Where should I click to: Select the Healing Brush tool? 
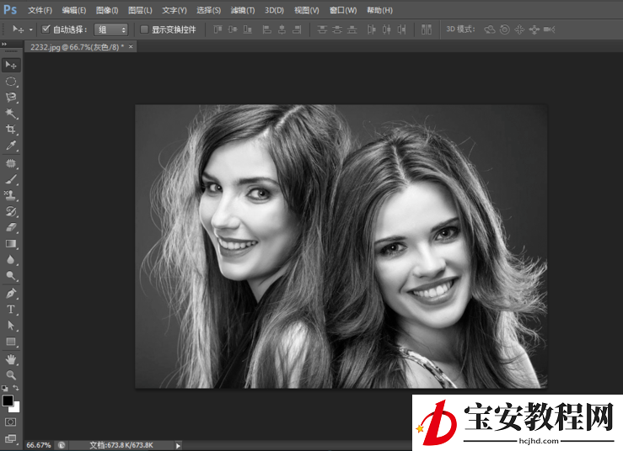[11, 163]
